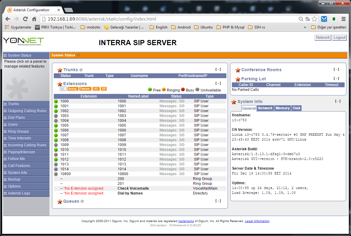Screen dimensions: 351x236
Task: Follow the trademarks link in footer
Action: pos(186,221)
